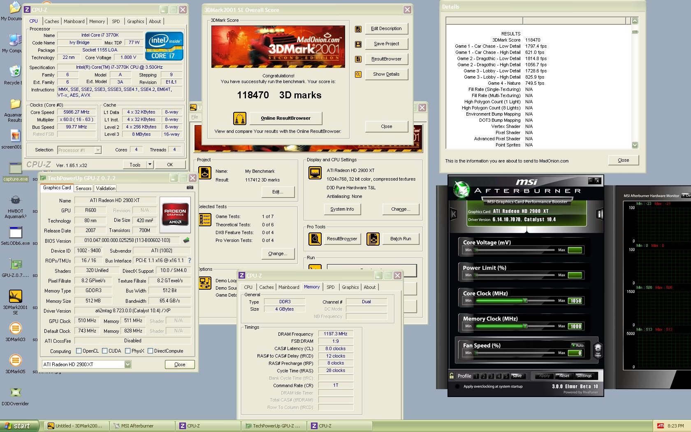
Task: Click the Pro Tools ResultBrowser magnifier icon
Action: 315,239
